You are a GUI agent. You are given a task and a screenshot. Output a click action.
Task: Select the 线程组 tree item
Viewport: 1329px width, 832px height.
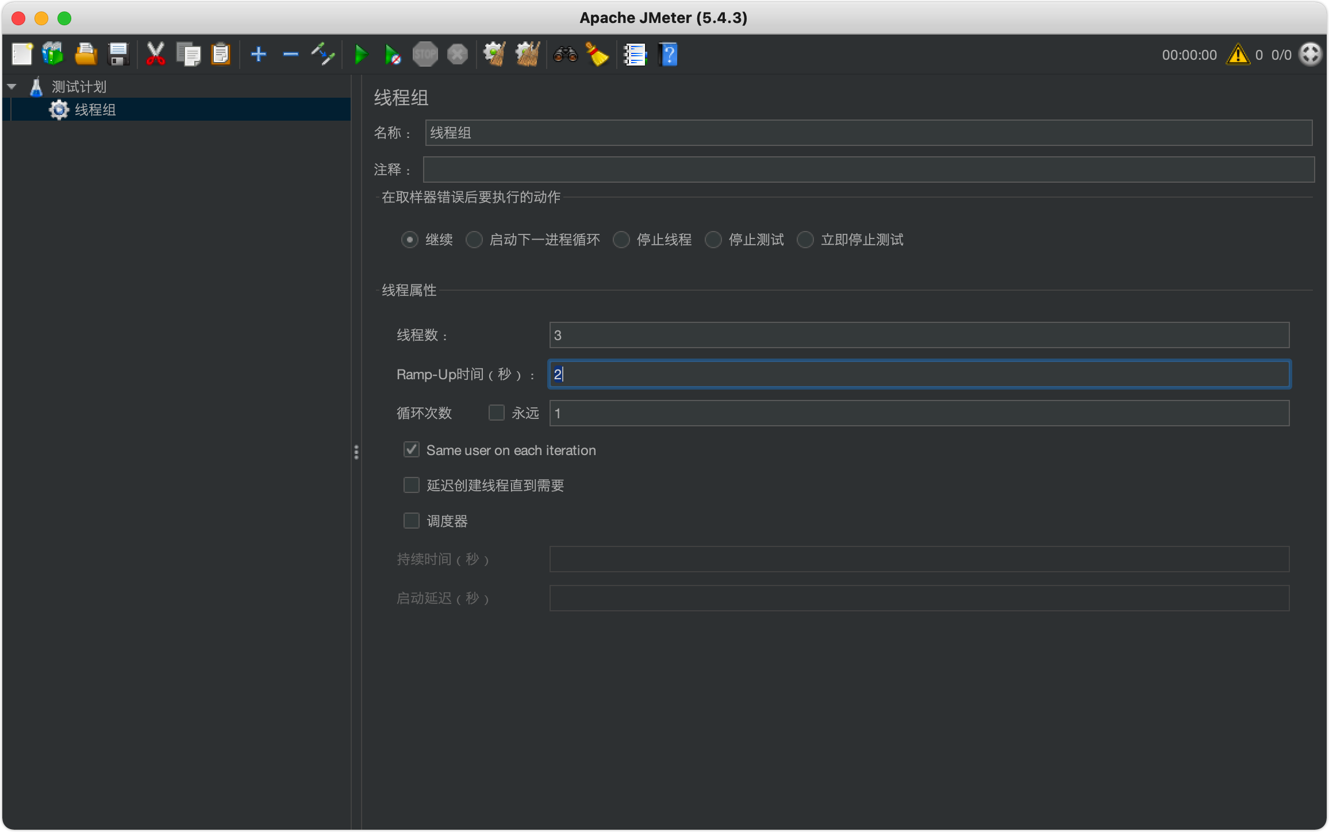95,110
